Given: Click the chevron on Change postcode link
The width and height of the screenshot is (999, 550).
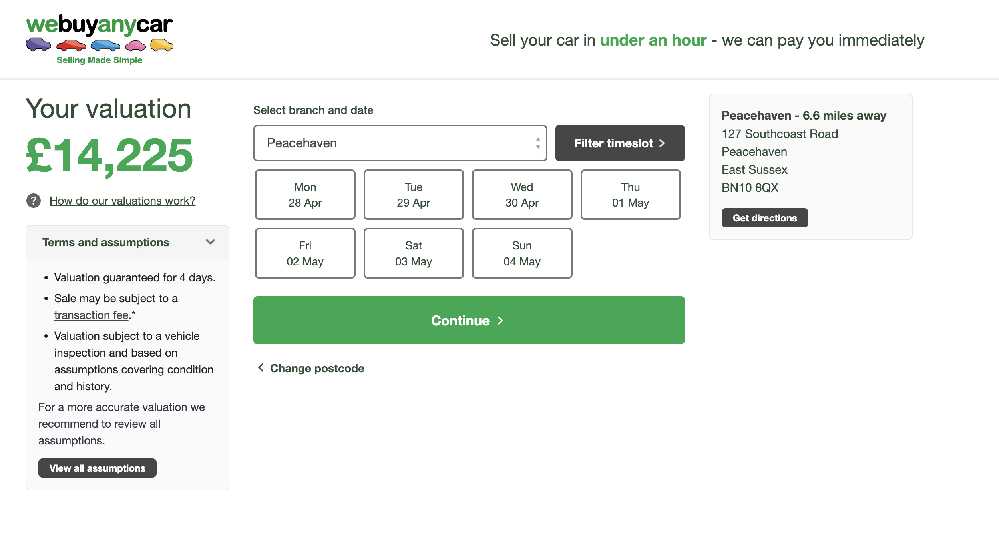Looking at the screenshot, I should [261, 368].
